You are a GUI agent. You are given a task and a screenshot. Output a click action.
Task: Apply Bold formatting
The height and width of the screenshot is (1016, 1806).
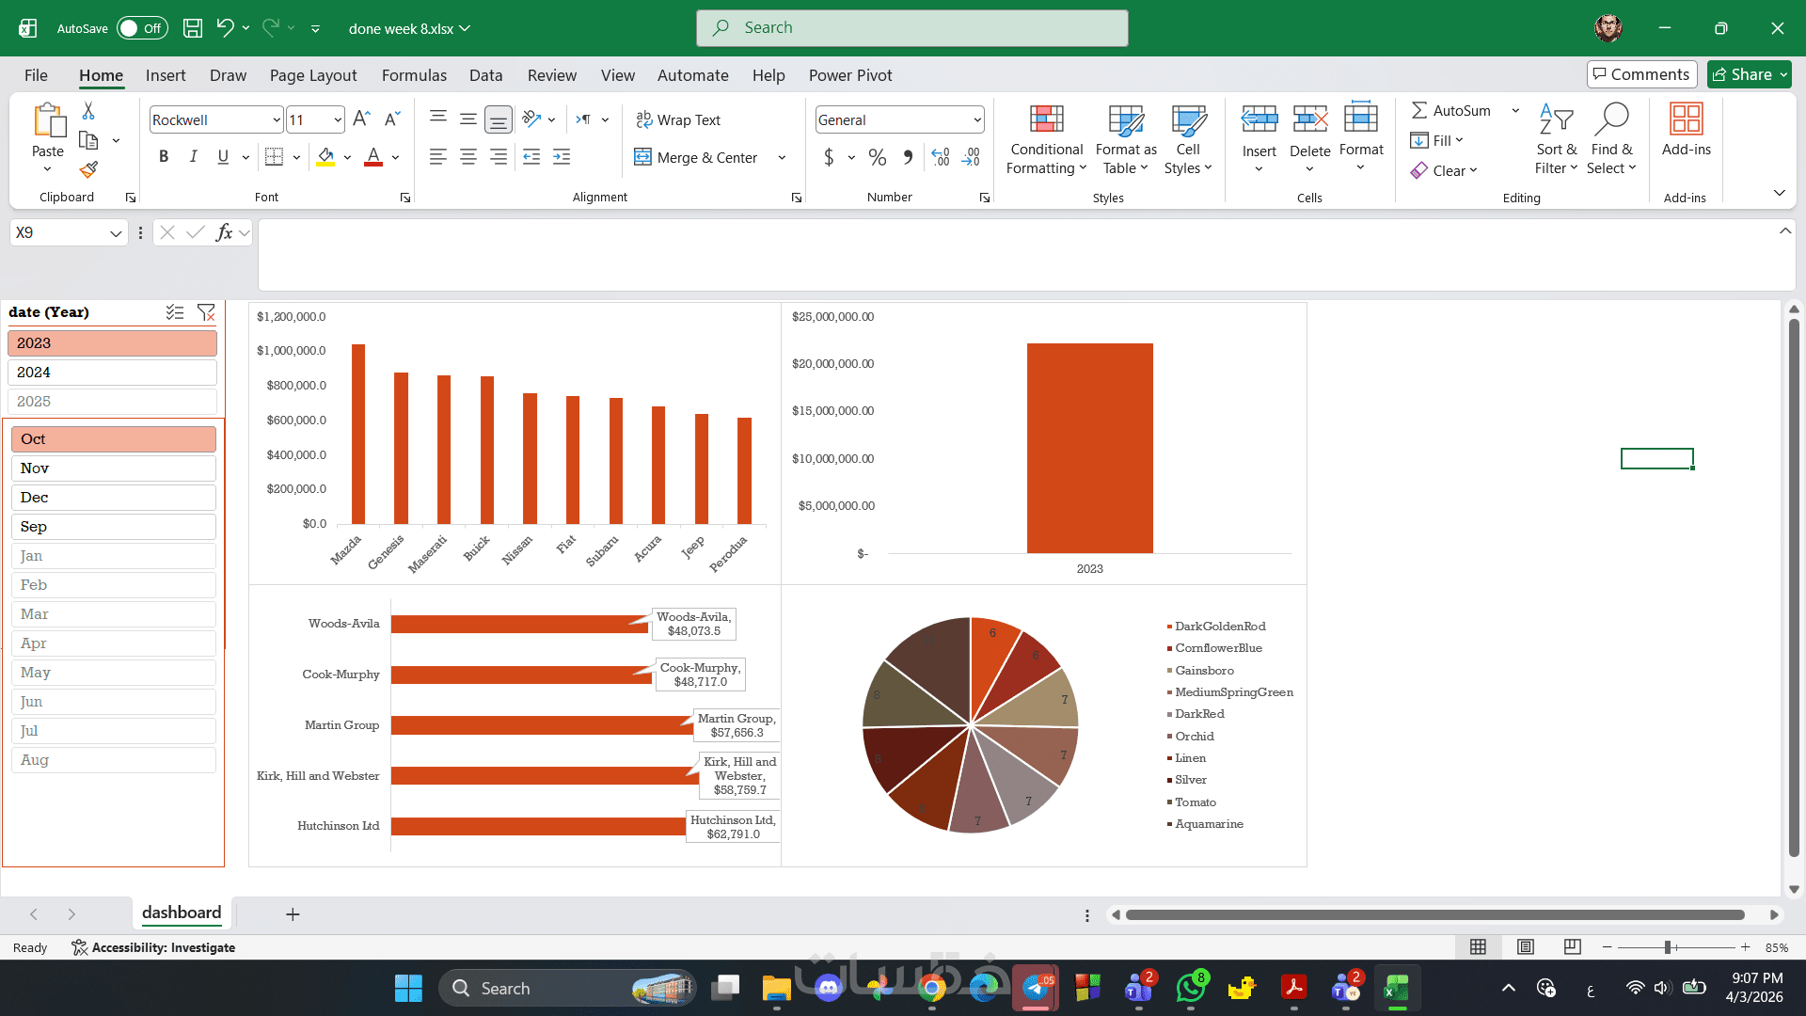click(x=164, y=157)
